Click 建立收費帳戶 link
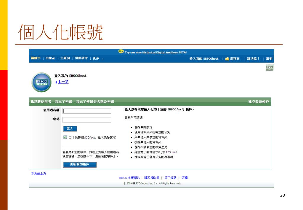303x210 pixels. click(x=259, y=102)
